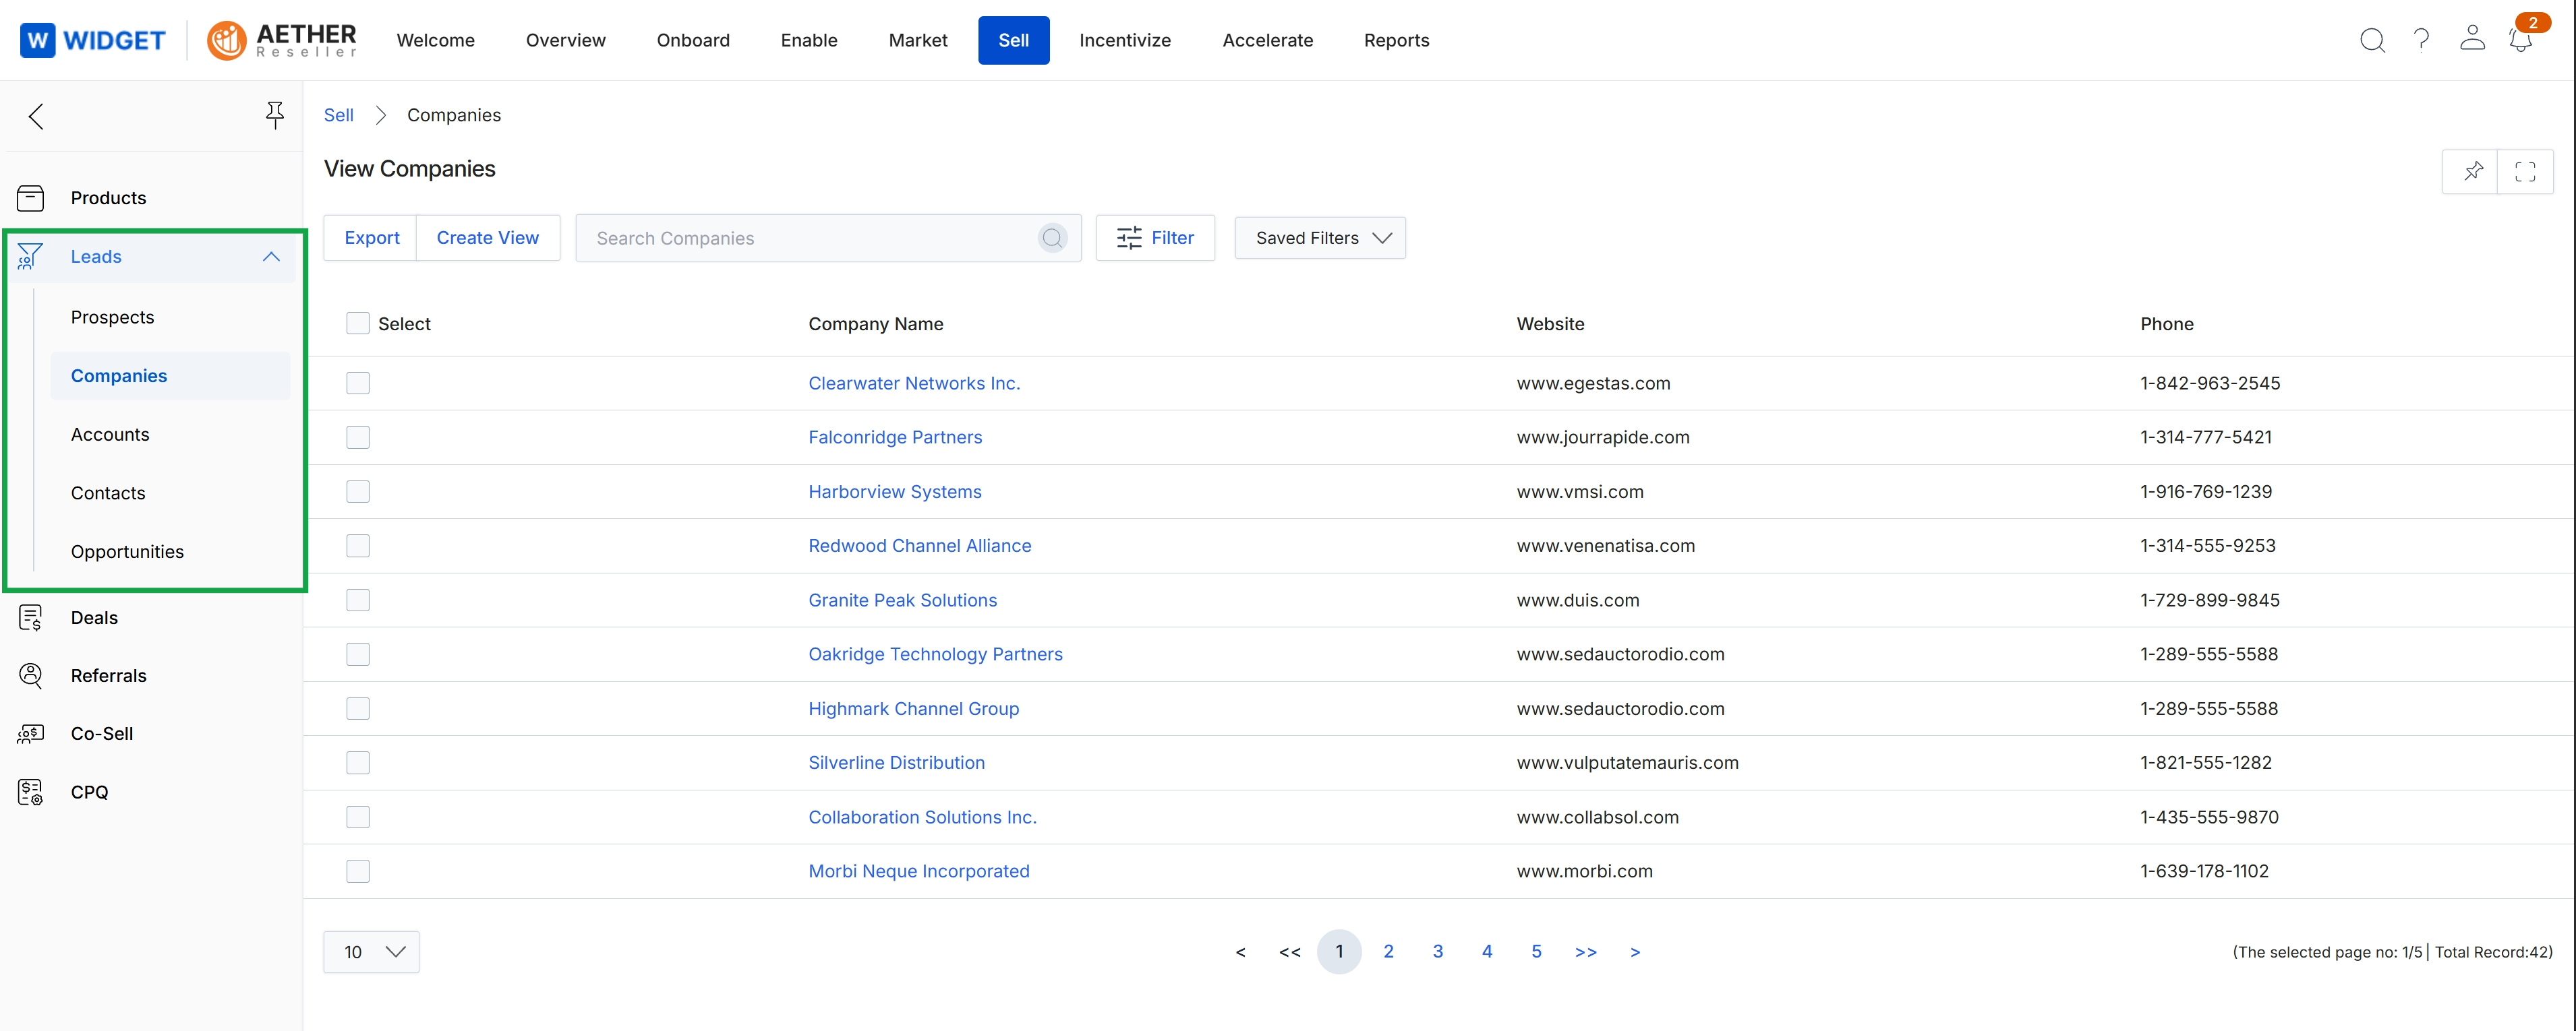
Task: Open the Saved Filters dropdown
Action: coord(1320,238)
